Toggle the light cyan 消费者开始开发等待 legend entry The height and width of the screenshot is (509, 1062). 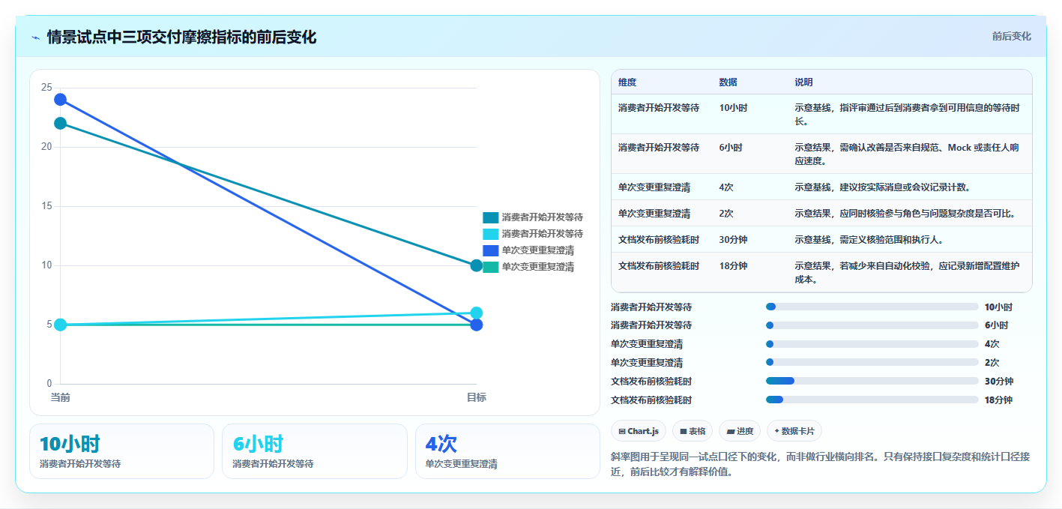tap(533, 233)
